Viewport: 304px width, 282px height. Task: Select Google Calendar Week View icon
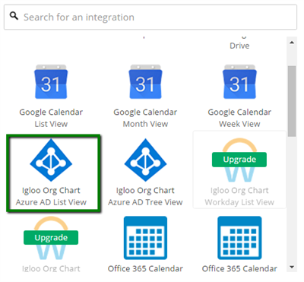[239, 82]
